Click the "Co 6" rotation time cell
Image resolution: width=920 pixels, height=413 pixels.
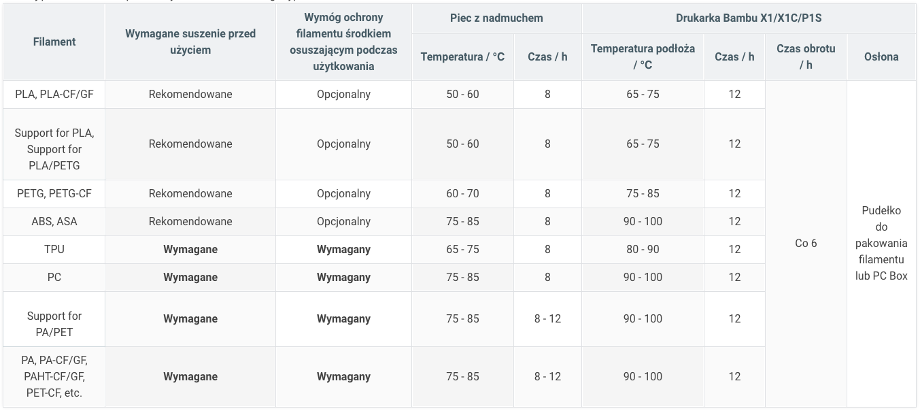point(806,244)
